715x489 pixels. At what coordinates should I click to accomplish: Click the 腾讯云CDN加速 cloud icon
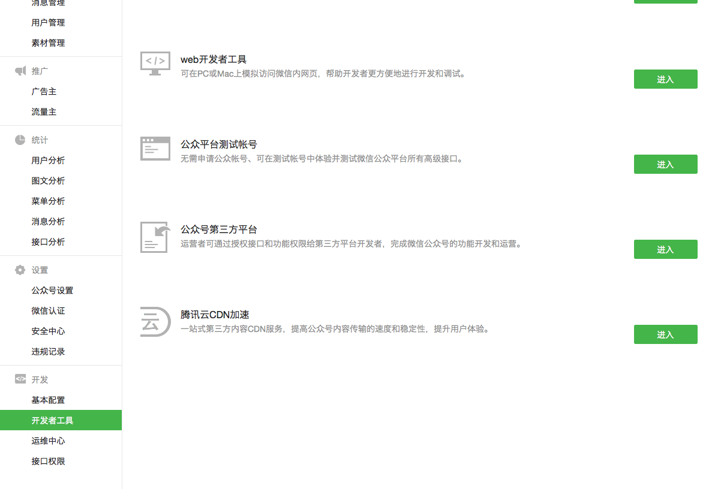(154, 322)
